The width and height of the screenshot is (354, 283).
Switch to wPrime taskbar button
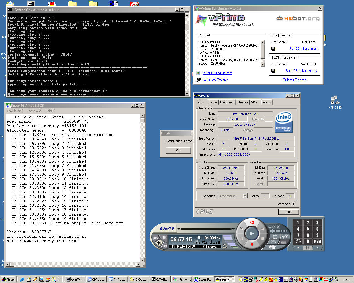point(182,279)
